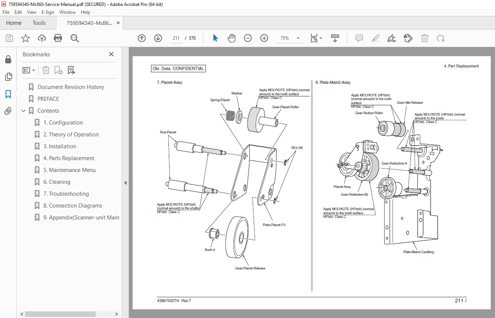This screenshot has height=318, width=495.
Task: Go to previous page with up arrow
Action: tap(142, 38)
